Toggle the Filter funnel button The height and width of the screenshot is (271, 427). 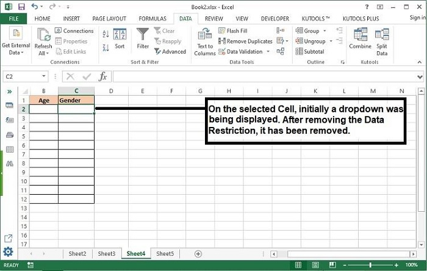pyautogui.click(x=143, y=38)
